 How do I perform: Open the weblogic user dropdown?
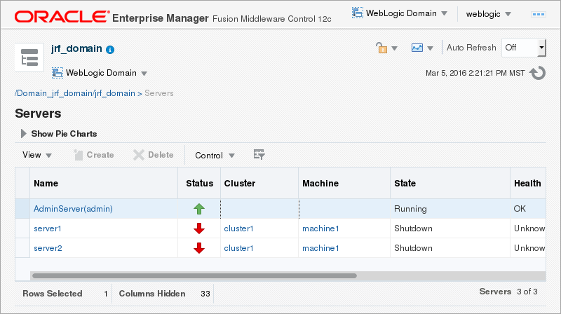click(x=488, y=13)
